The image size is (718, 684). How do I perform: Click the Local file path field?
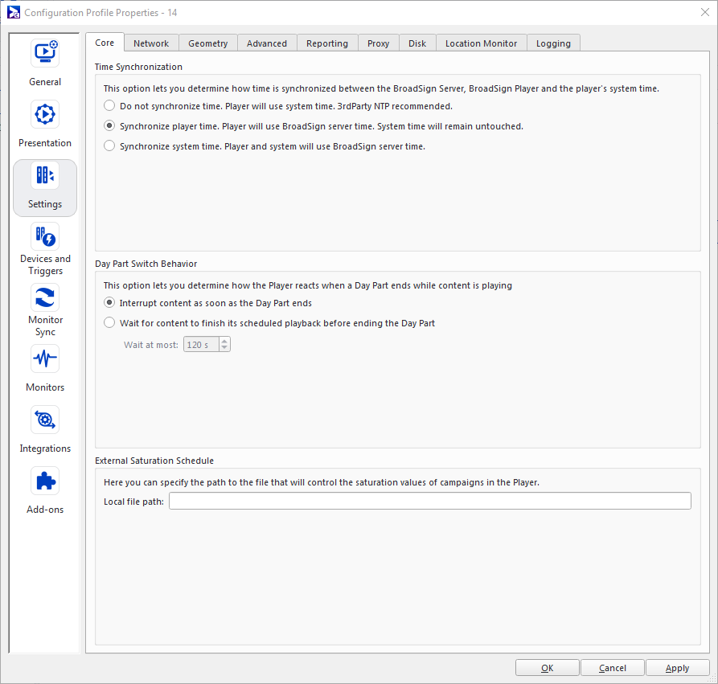429,501
